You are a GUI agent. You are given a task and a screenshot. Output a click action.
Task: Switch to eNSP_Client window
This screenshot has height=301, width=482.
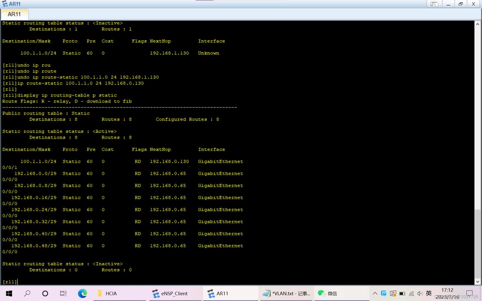pos(170,293)
